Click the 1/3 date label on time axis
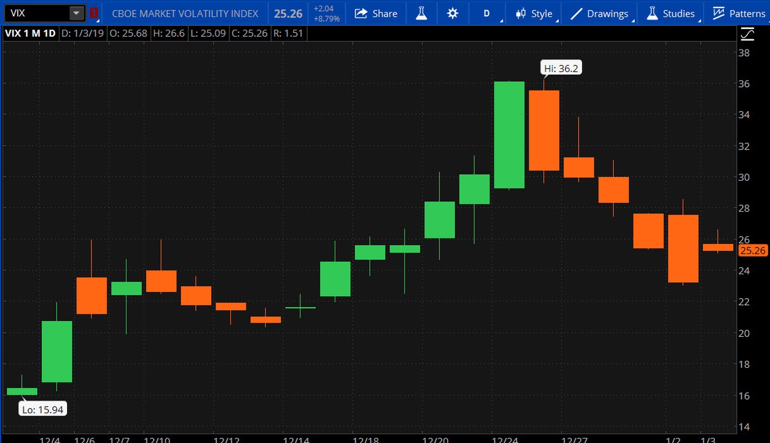 pyautogui.click(x=709, y=441)
